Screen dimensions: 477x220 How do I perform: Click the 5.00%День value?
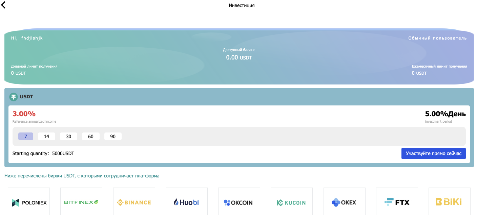pos(445,114)
